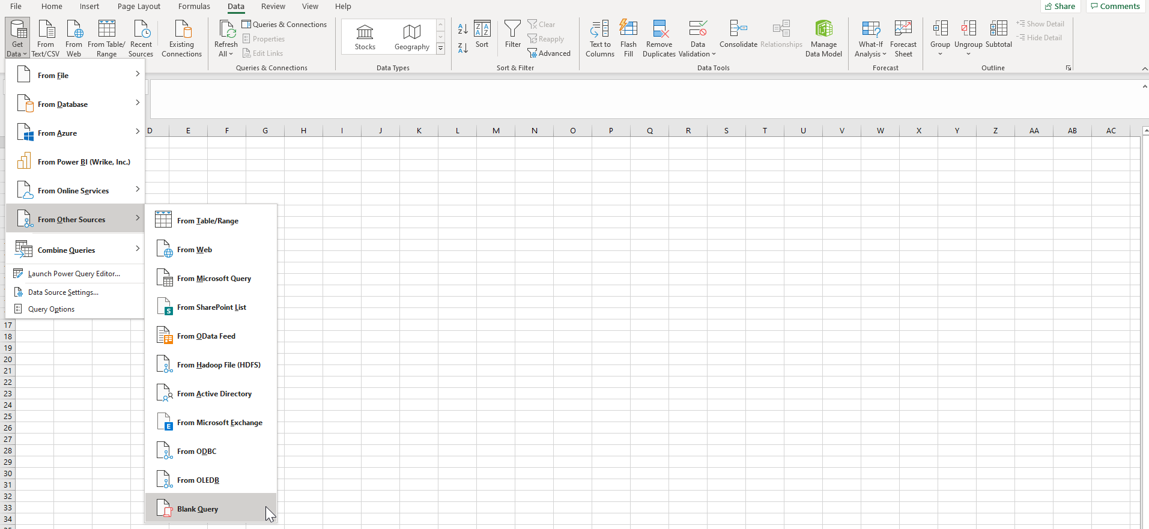Expand Data Types gallery more arrow
The image size is (1149, 529).
(440, 49)
